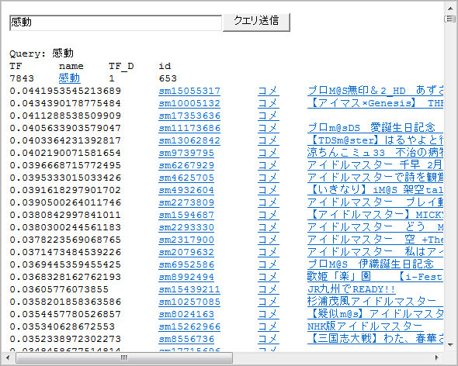This screenshot has height=366, width=458.
Task: Open video link sm6267929
Action: coord(186,165)
